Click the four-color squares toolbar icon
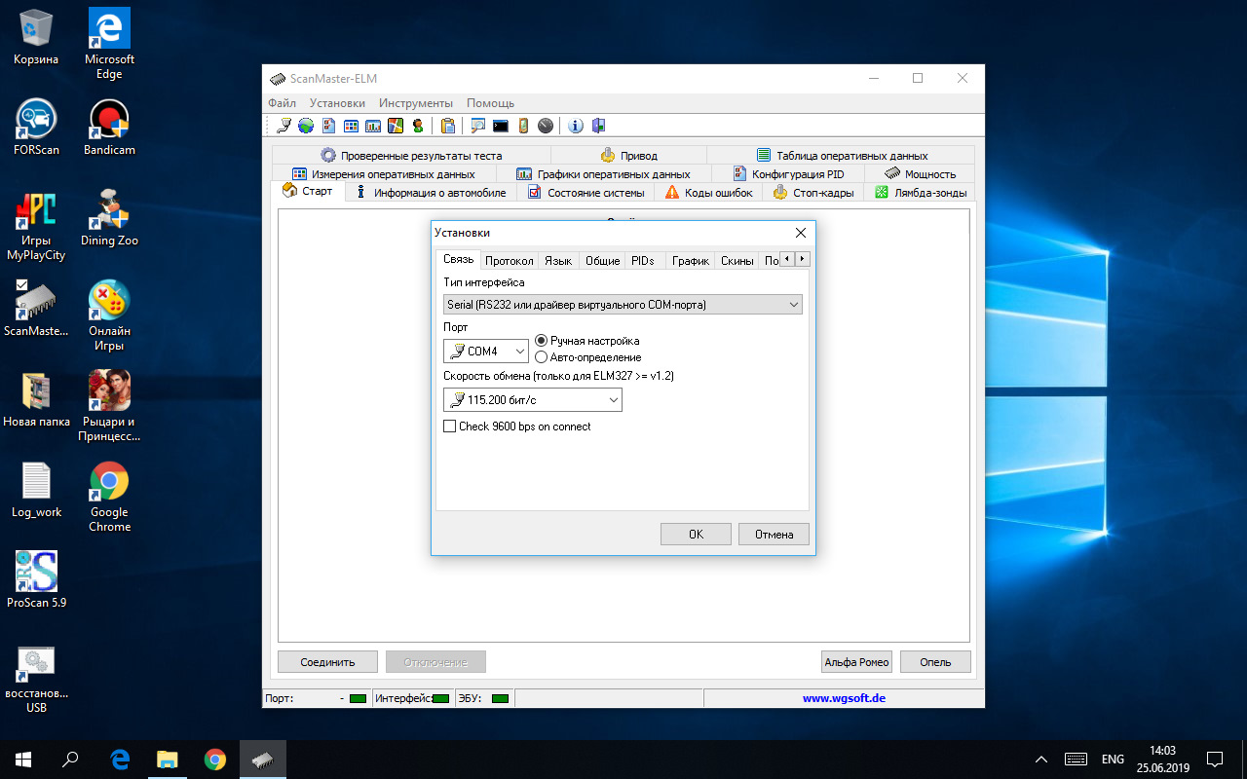This screenshot has width=1247, height=779. [396, 126]
